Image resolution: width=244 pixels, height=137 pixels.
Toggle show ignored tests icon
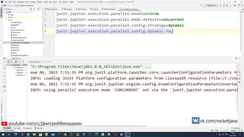pyautogui.click(x=12, y=62)
